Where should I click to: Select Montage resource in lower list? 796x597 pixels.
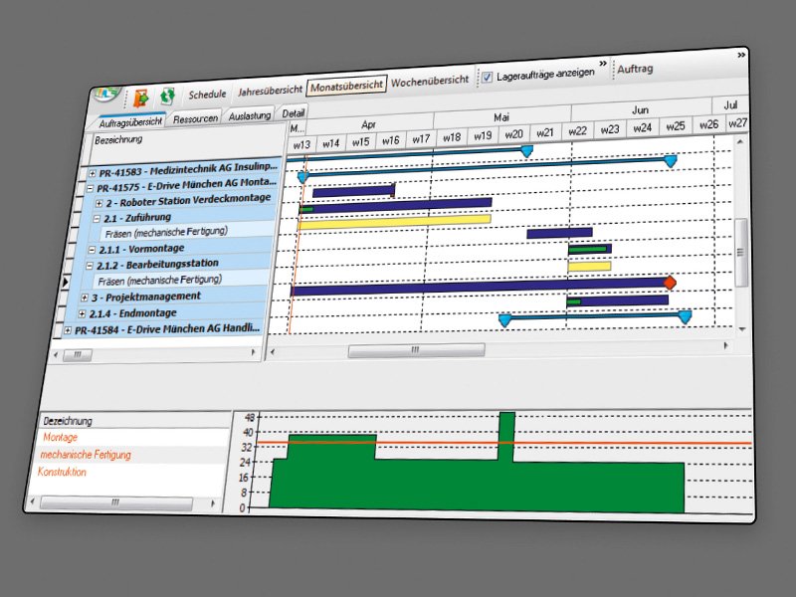pos(61,437)
